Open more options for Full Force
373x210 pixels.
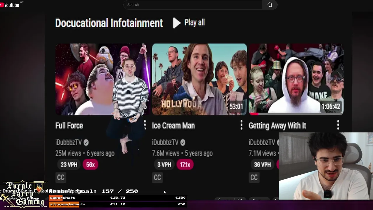point(145,125)
